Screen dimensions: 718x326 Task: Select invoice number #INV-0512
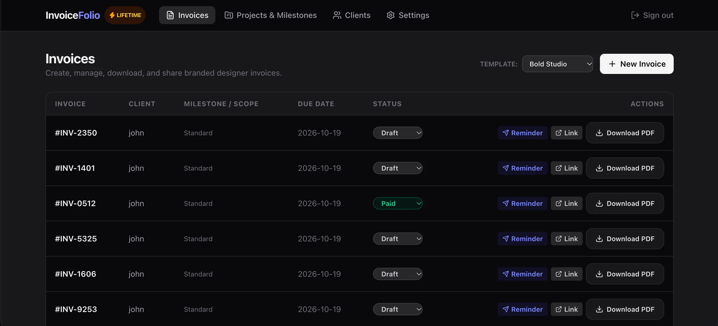pos(75,203)
